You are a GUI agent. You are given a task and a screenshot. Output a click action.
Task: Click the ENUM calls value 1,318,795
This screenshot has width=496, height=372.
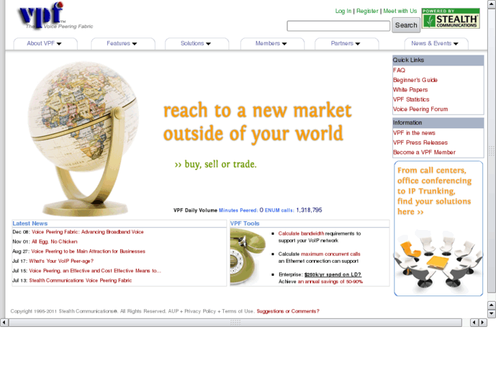pos(309,210)
